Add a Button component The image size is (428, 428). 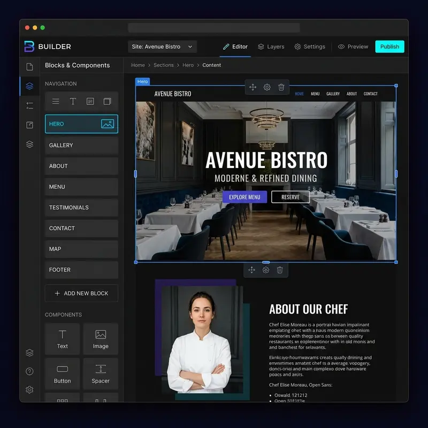62,373
